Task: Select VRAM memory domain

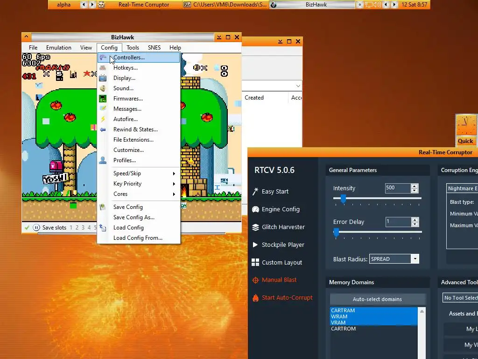Action: [x=373, y=323]
